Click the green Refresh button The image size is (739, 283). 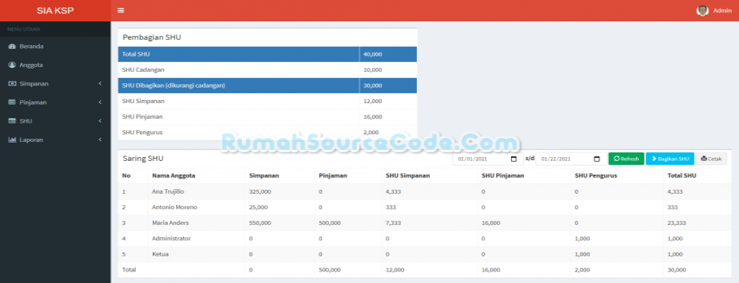(626, 159)
